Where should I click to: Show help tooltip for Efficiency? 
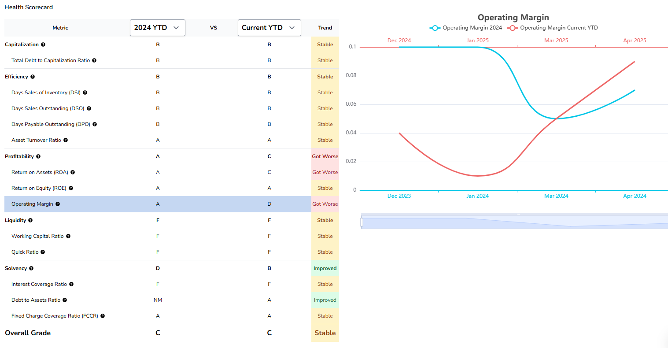[33, 77]
